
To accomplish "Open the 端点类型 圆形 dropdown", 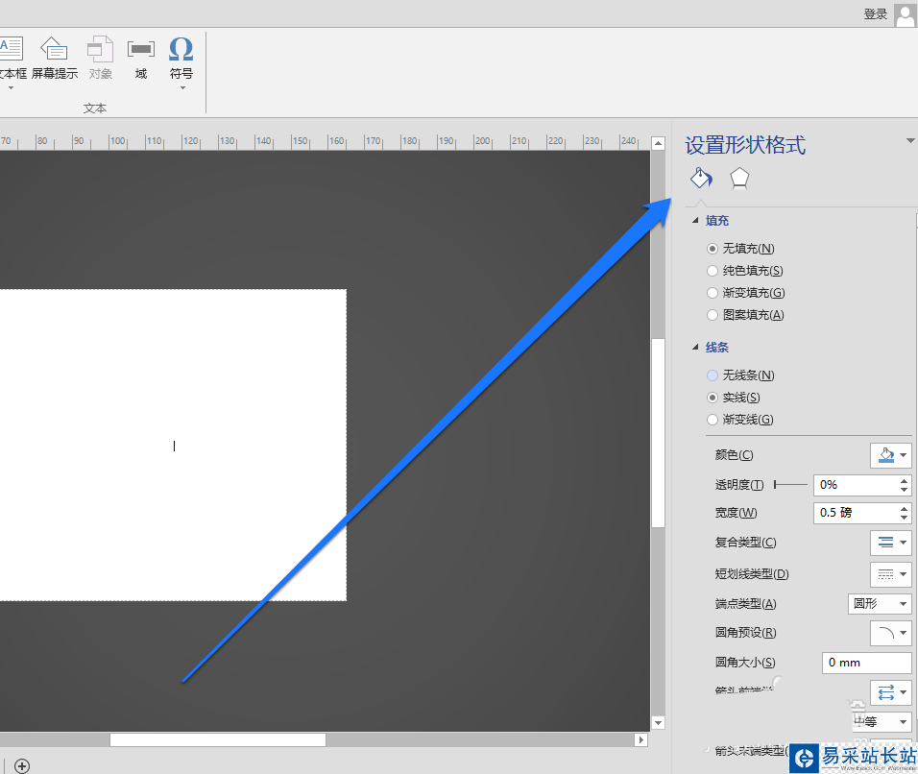I will pos(880,604).
